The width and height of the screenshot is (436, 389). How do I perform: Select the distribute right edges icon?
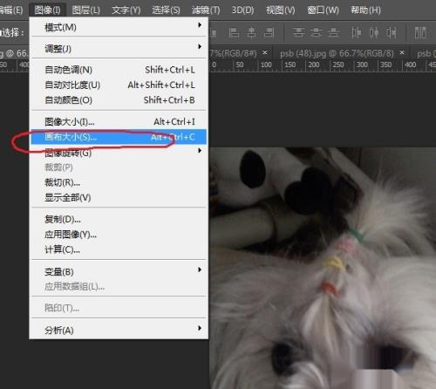click(392, 33)
